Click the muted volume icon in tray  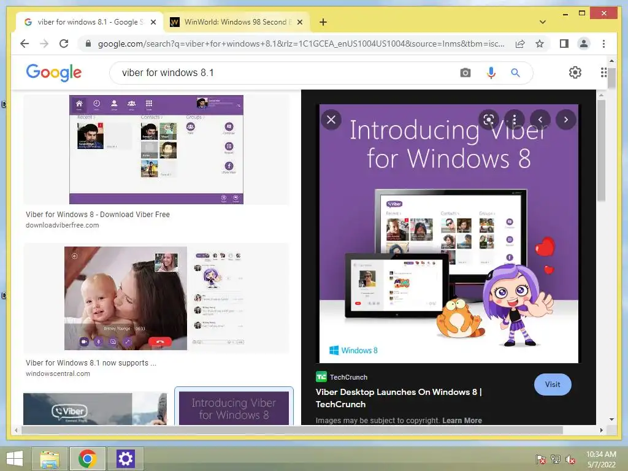click(570, 459)
